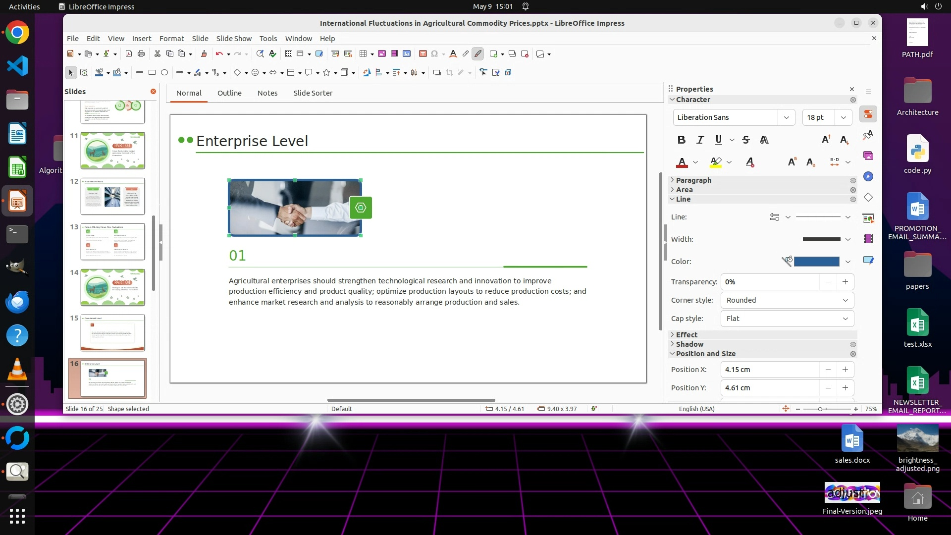Click the Insert Image toolbar icon
This screenshot has height=535, width=951.
point(381,54)
